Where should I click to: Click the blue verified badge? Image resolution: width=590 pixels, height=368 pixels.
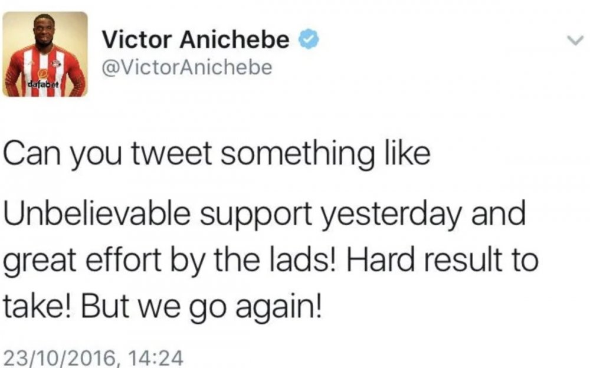tap(310, 40)
